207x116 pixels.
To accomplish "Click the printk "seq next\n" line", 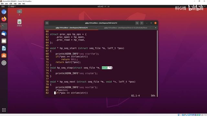I will click(x=77, y=87).
